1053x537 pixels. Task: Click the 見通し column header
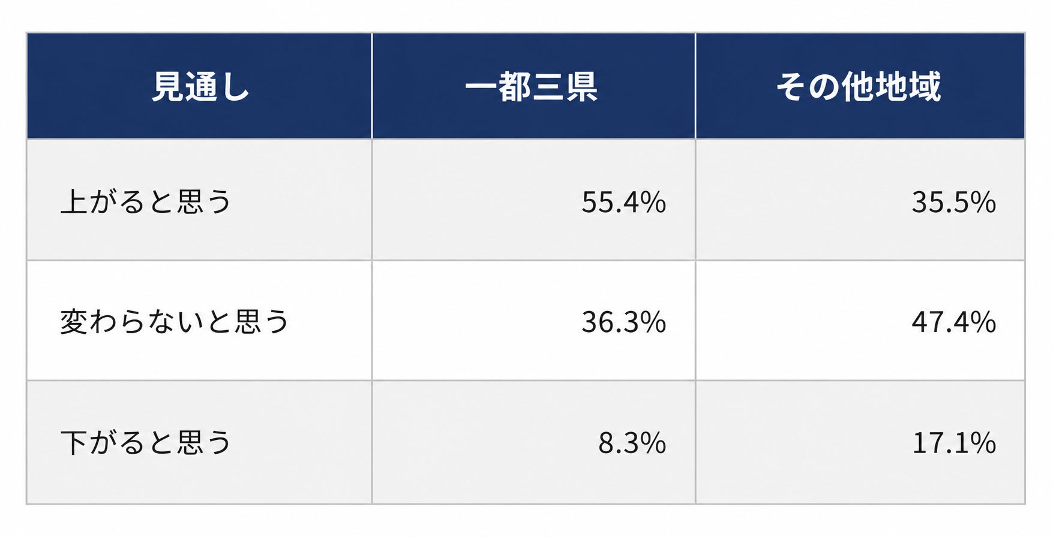(x=200, y=86)
